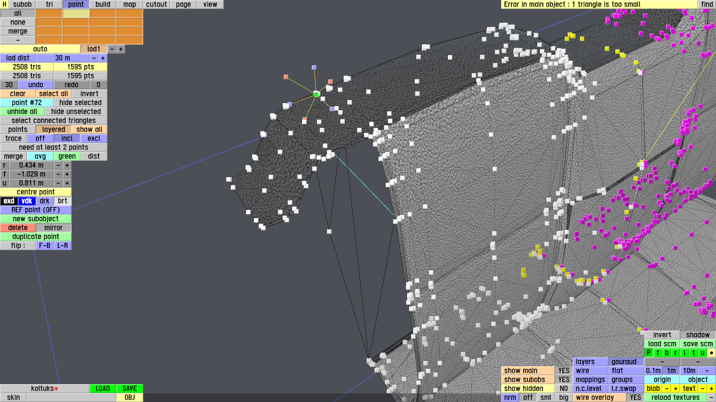
Task: Decrease the lod dist with minus
Action: point(94,58)
